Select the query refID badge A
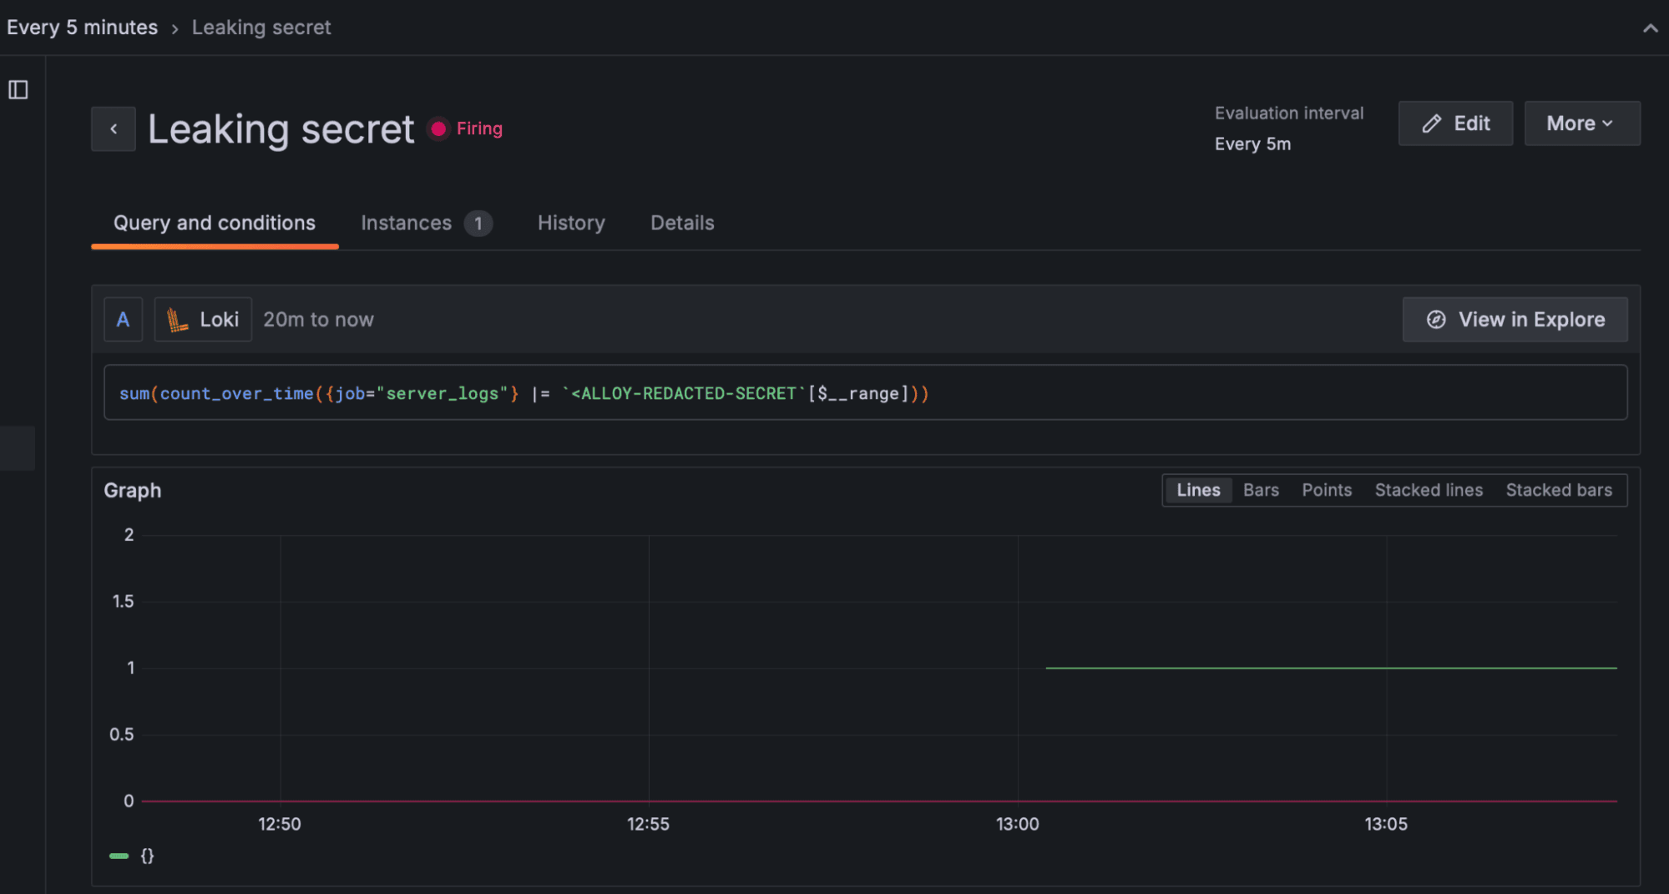Screen dimensions: 1669x894 coord(123,319)
